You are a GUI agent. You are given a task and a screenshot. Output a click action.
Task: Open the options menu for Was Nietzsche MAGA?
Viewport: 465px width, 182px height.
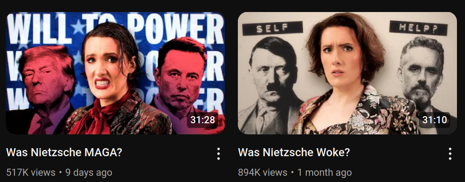coord(218,154)
